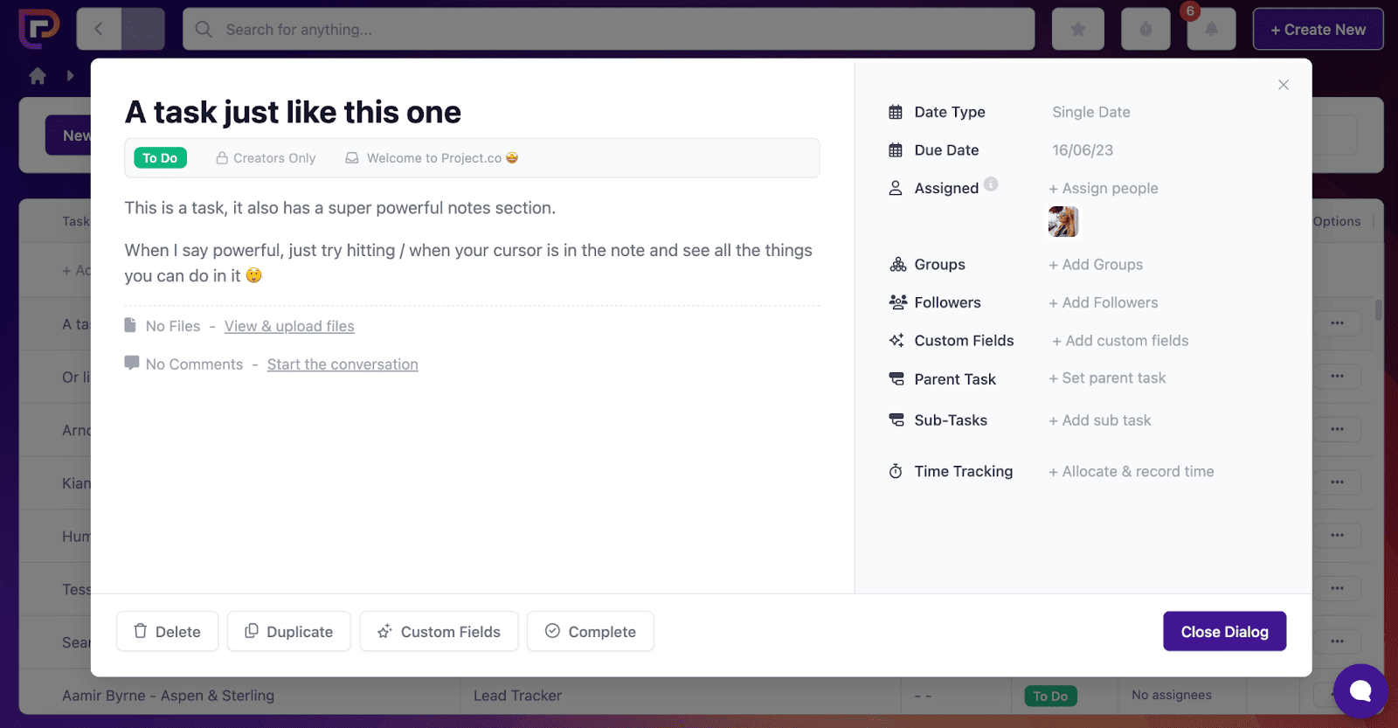
Task: Open the topmost ellipsis options menu in task list
Action: point(1339,322)
